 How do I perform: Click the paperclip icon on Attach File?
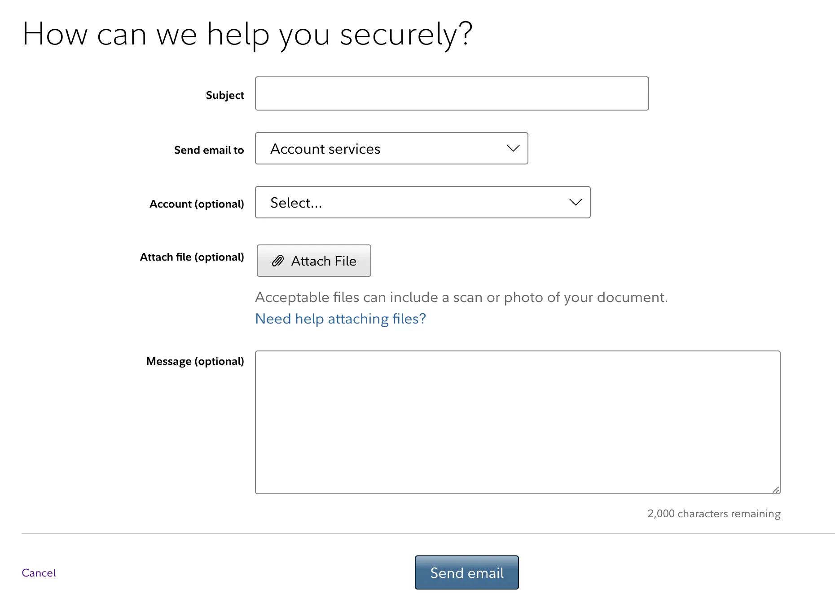click(278, 261)
